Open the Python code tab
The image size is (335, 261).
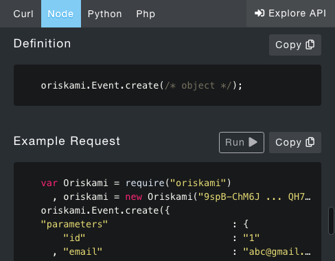click(104, 14)
